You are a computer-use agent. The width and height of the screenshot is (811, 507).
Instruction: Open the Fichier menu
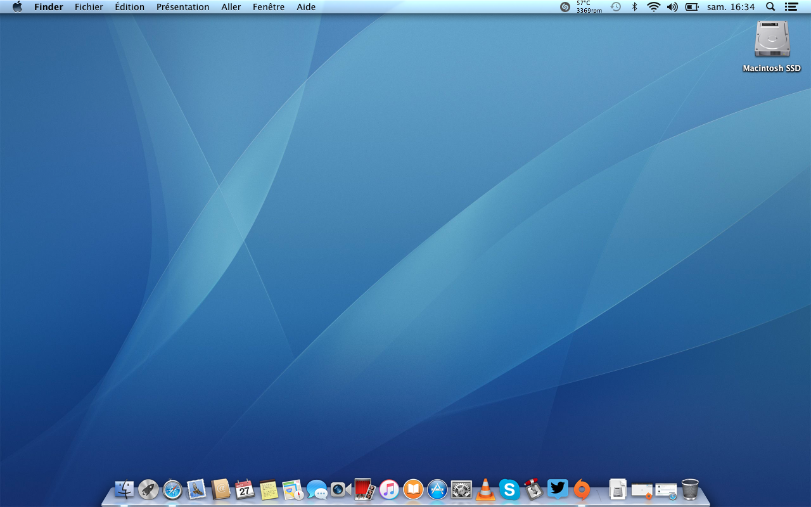(89, 7)
